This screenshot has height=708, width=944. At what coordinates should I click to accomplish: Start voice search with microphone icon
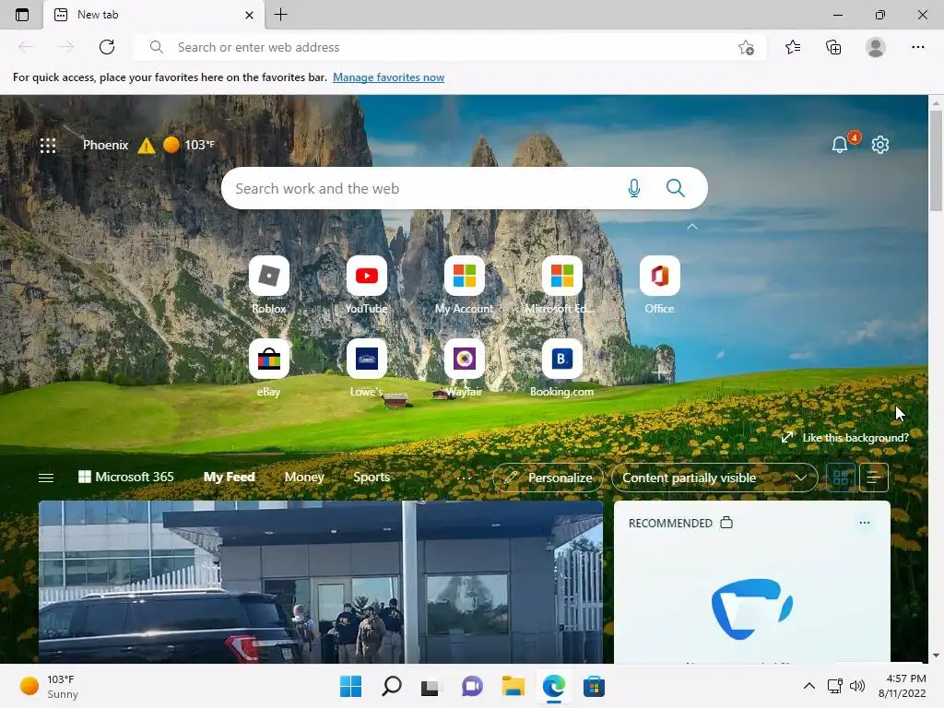(x=633, y=188)
